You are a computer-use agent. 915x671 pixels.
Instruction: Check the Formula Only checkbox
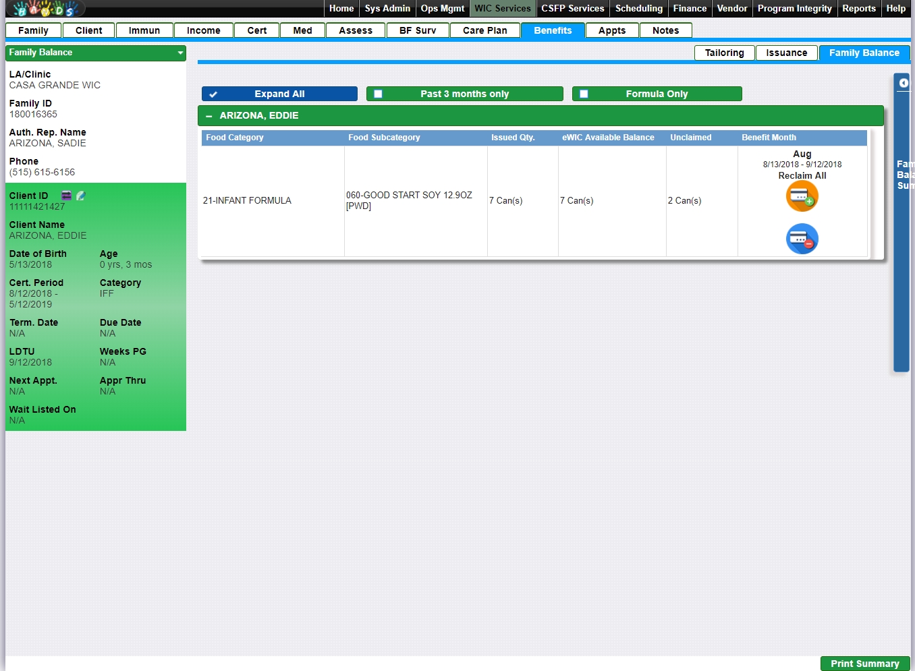point(584,94)
